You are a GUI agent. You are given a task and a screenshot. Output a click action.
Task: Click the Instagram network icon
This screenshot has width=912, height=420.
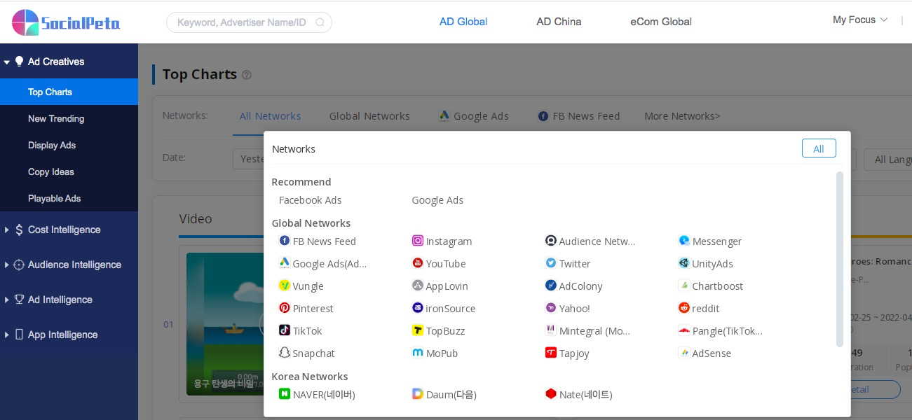tap(418, 241)
